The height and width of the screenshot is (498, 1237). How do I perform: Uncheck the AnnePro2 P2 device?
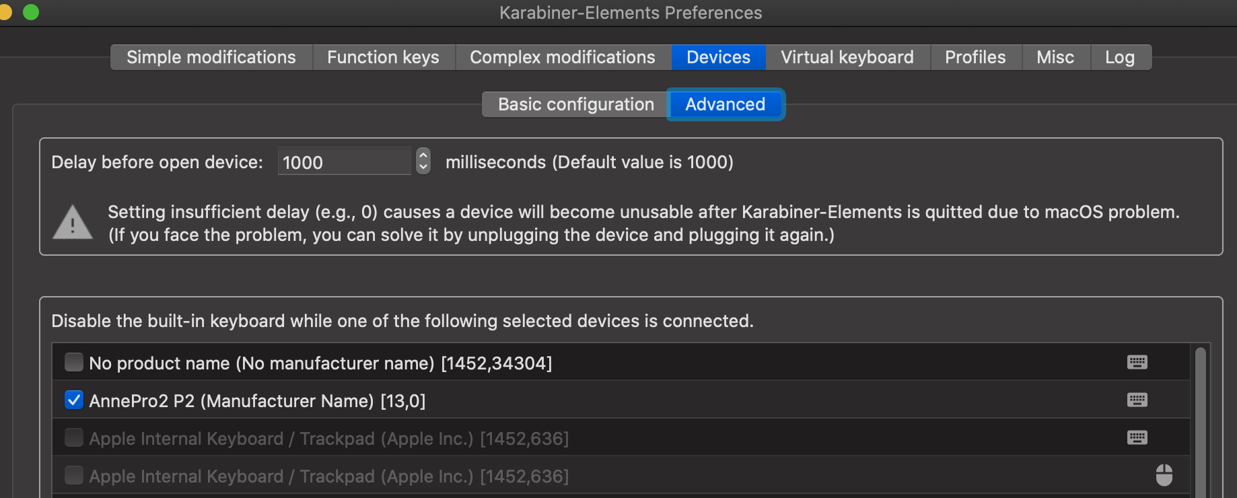pos(73,399)
